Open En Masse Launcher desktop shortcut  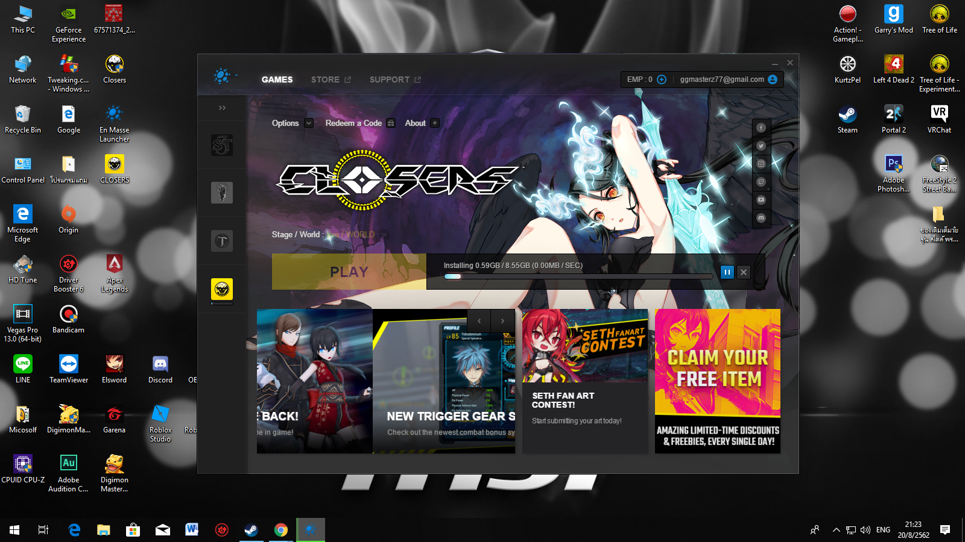(x=115, y=123)
